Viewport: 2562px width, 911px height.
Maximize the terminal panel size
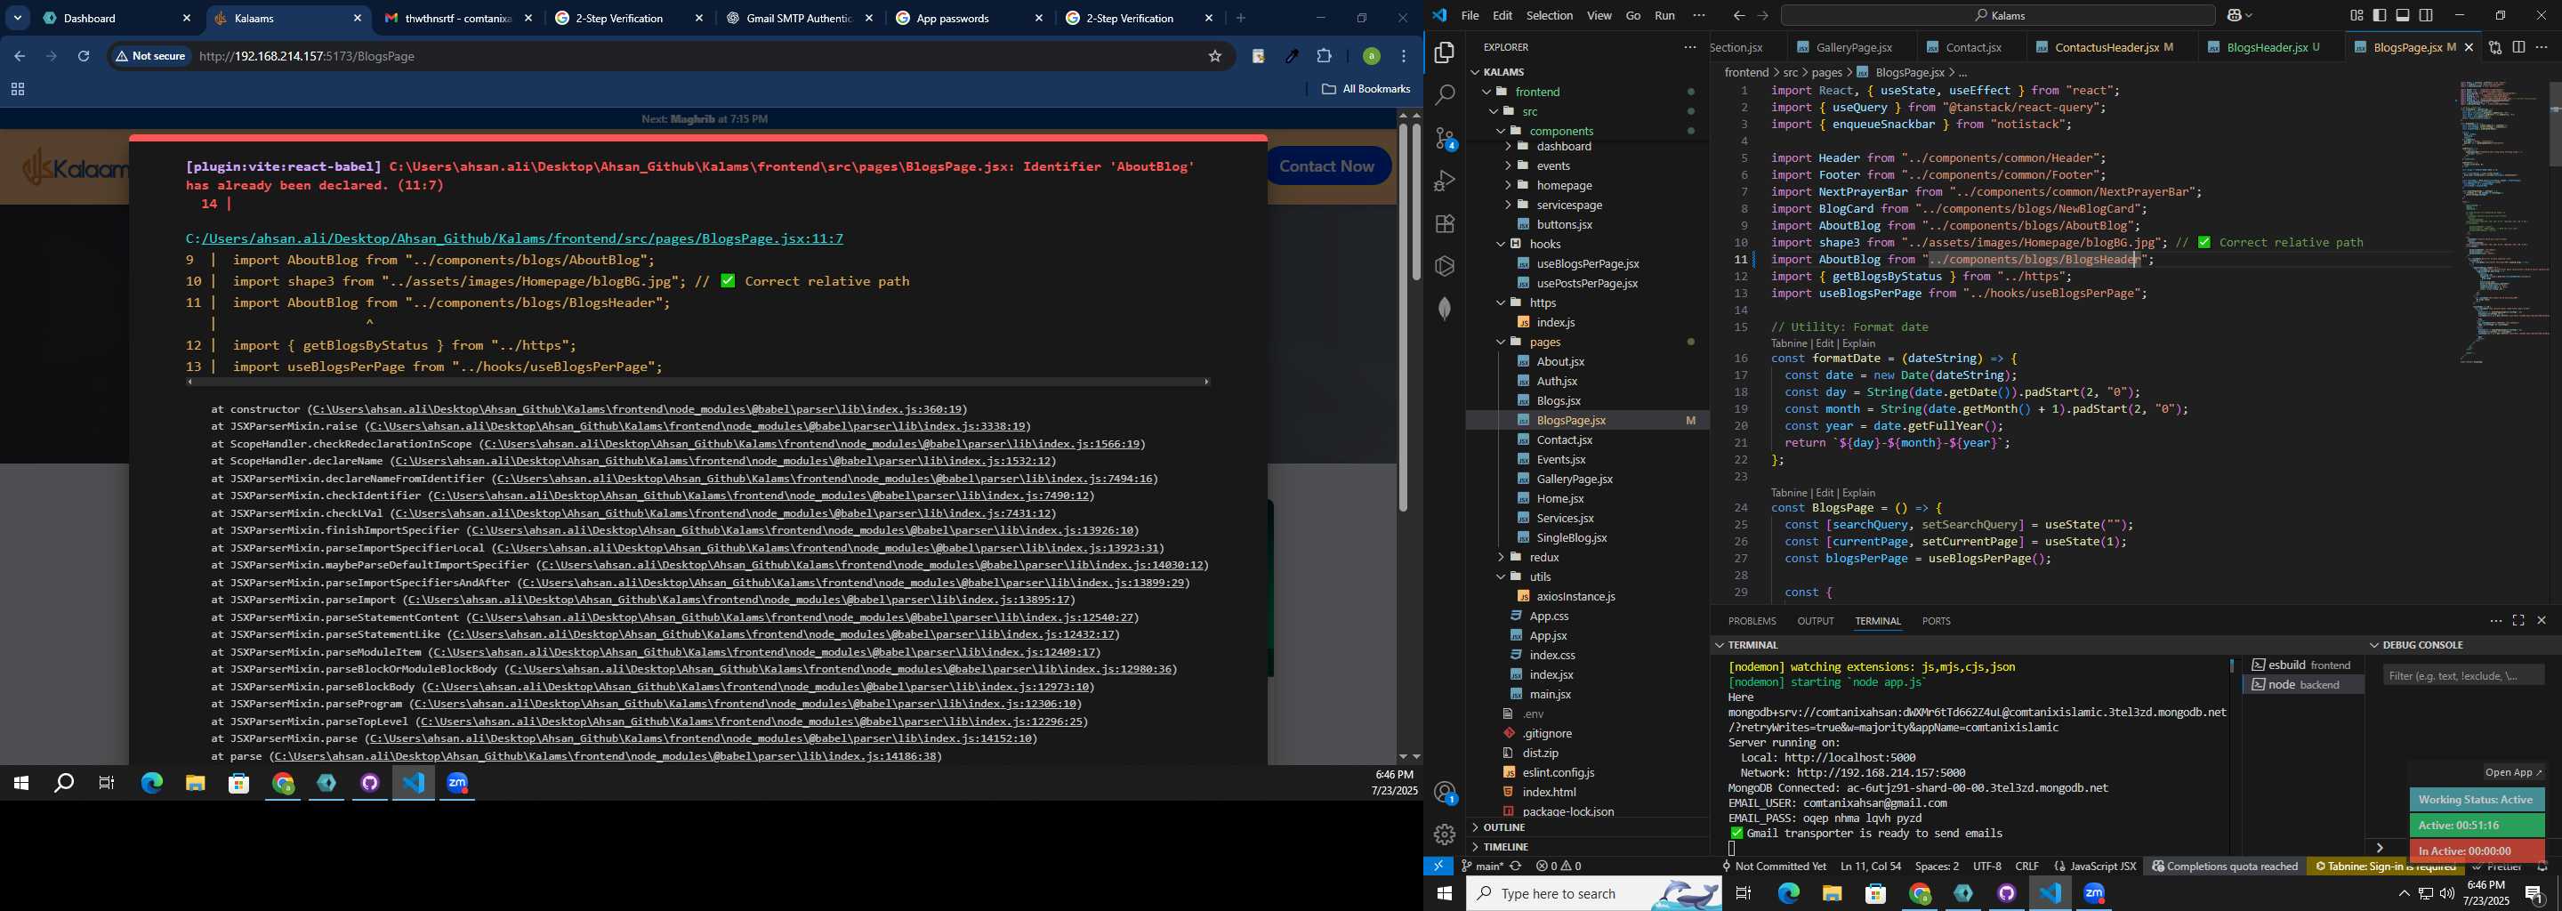2518,621
